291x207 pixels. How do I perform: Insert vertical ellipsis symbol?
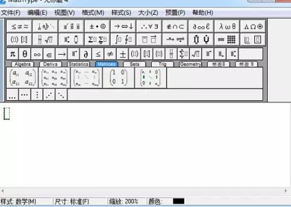point(37,95)
